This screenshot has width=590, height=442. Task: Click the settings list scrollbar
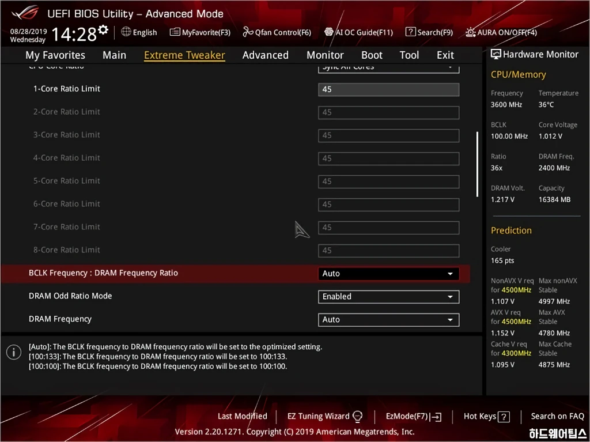point(477,164)
